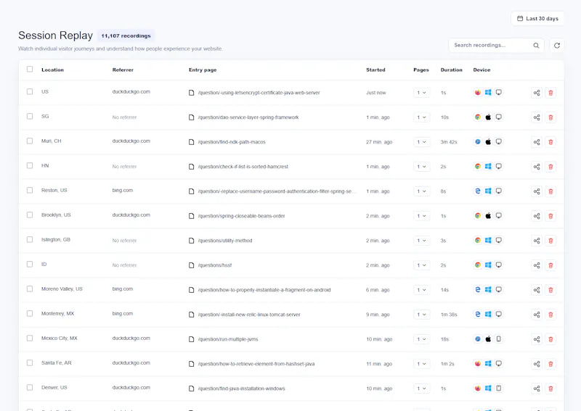Select the Islington, GB row checkbox
This screenshot has width=581, height=411.
point(30,239)
